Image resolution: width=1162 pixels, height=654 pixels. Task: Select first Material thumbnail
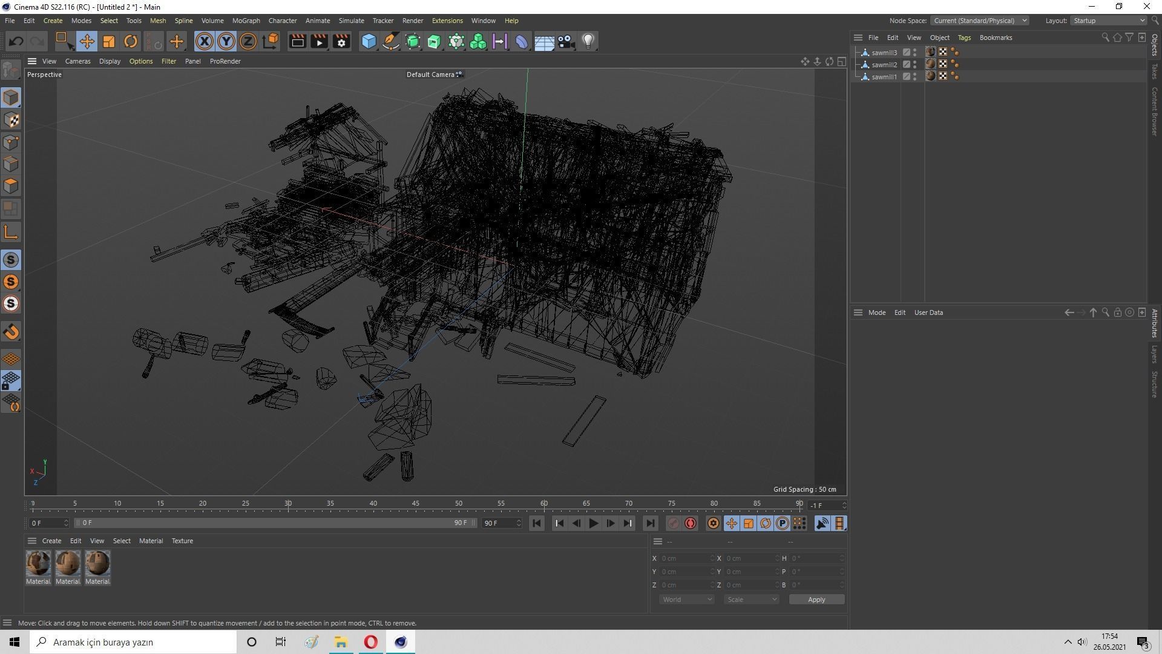tap(38, 563)
